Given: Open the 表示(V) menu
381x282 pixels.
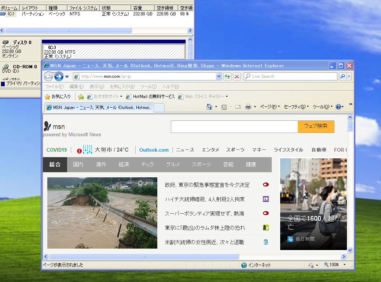Looking at the screenshot, I should click(97, 87).
